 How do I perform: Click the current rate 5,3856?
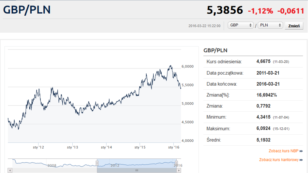(225, 10)
